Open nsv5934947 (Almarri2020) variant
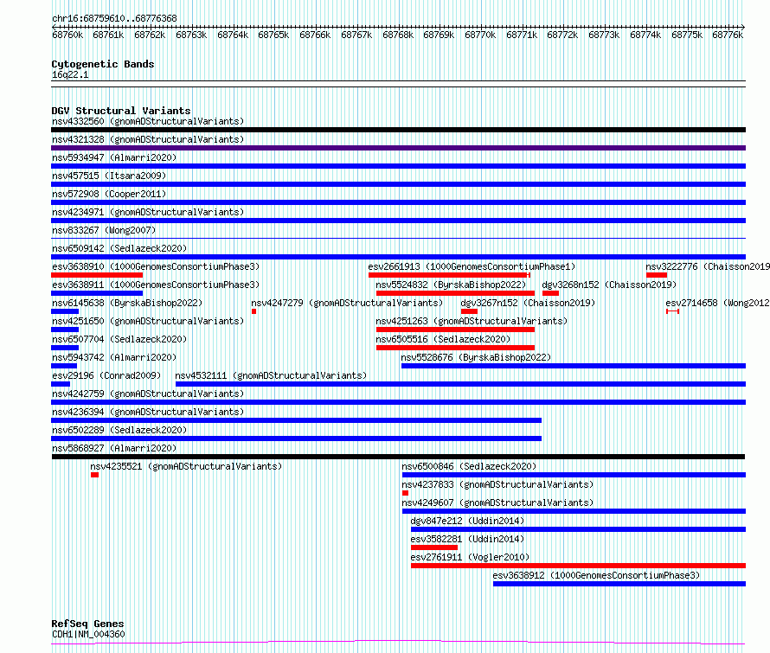 click(114, 157)
